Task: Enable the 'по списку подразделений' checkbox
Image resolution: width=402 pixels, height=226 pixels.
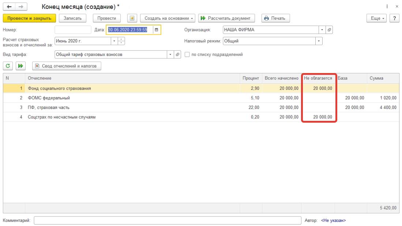Action: click(x=187, y=55)
